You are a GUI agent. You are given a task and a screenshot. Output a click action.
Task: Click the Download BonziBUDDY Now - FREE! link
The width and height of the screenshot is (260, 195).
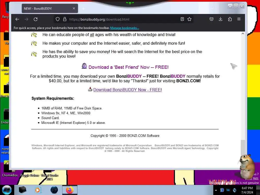tap(127, 90)
